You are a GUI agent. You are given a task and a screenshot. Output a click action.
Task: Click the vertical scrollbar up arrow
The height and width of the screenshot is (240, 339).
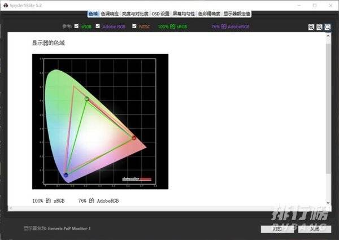pos(328,36)
